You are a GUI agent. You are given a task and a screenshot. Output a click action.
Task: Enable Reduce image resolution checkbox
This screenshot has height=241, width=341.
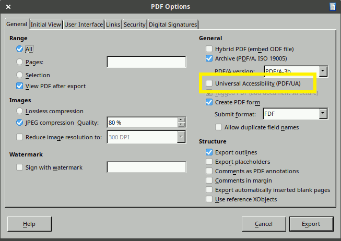tap(19, 137)
